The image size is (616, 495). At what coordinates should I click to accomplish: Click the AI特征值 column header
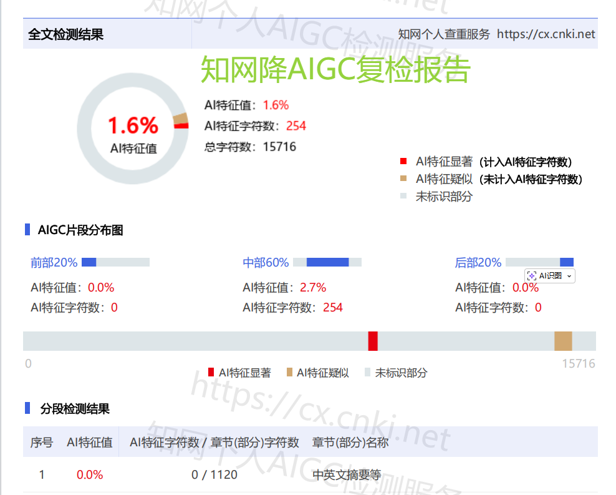90,443
